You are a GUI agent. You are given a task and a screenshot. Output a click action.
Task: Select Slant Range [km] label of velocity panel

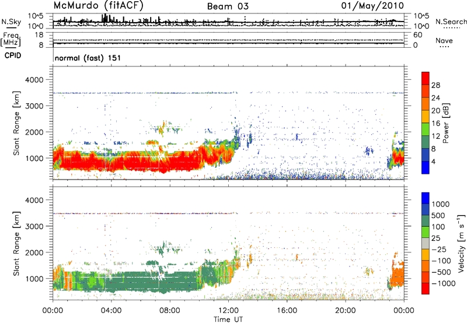(x=16, y=244)
